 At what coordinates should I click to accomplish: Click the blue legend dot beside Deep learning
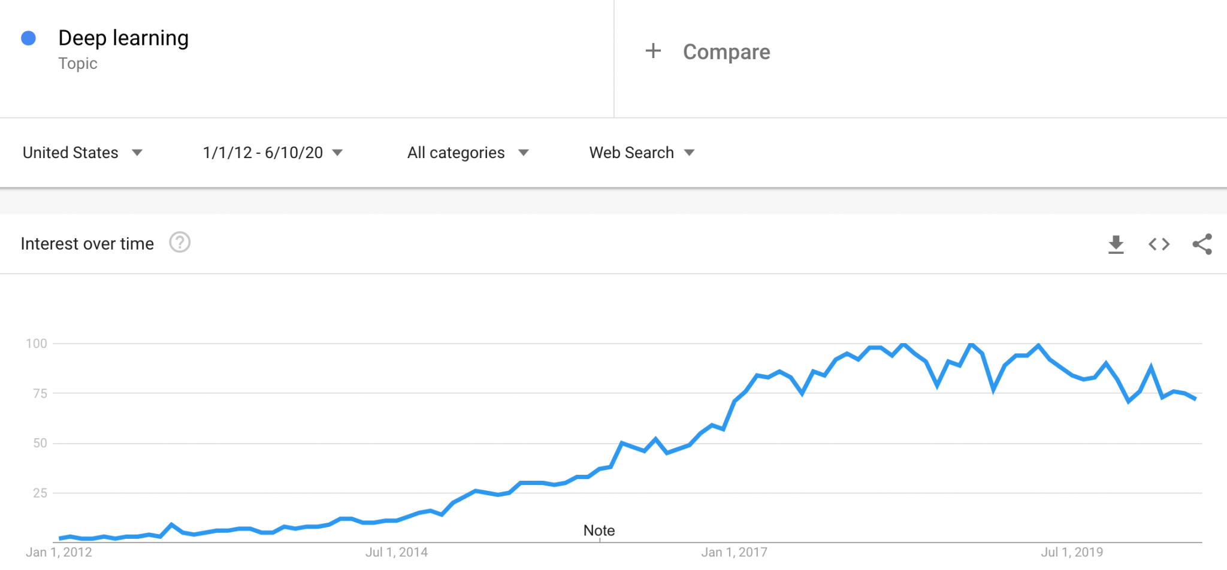[x=28, y=38]
